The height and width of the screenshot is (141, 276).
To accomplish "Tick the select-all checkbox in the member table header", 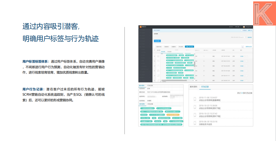I will (x=154, y=50).
